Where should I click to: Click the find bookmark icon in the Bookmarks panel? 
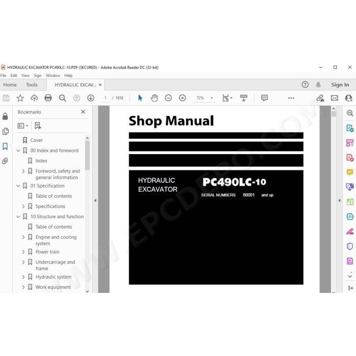[x=38, y=126]
